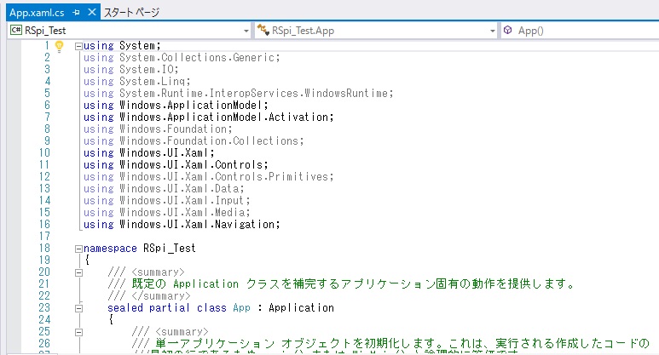Click the C# project icon beside RSpi_Test
The image size is (659, 355).
tap(16, 30)
